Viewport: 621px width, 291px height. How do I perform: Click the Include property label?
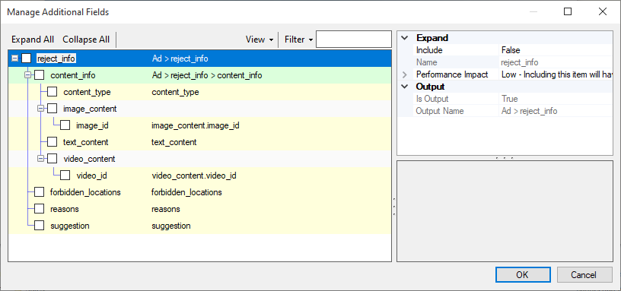click(429, 50)
